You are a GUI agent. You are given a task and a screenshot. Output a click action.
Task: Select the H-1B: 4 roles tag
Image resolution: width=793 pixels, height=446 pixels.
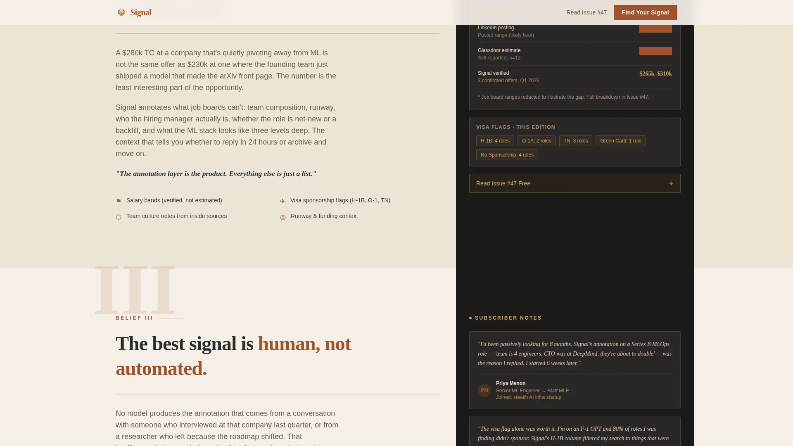(495, 141)
